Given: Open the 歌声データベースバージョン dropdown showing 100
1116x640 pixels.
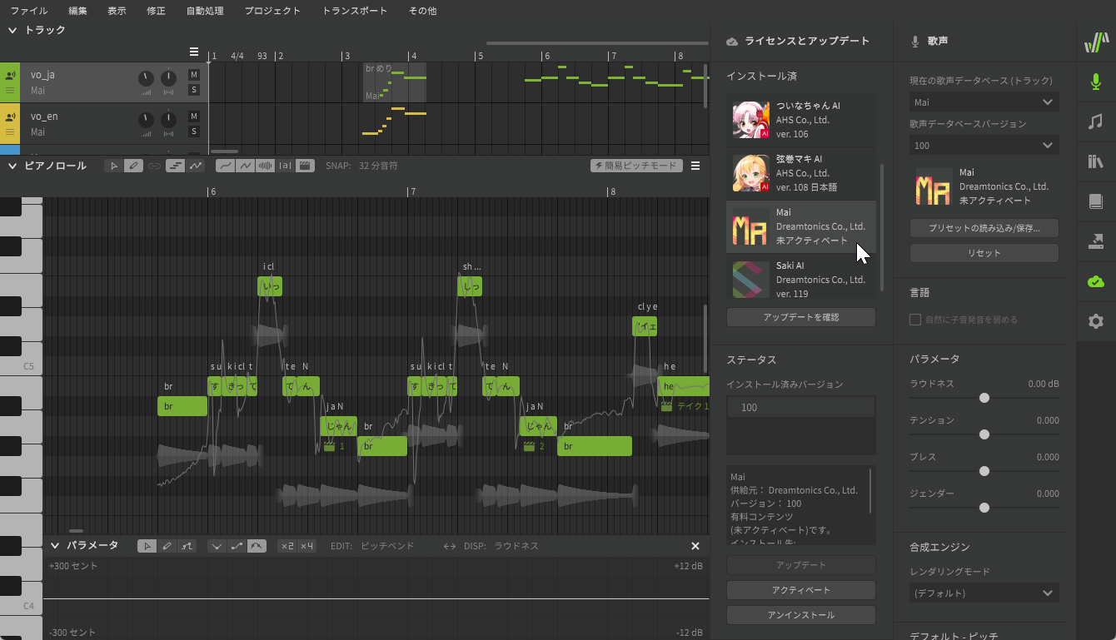Looking at the screenshot, I should click(x=984, y=146).
